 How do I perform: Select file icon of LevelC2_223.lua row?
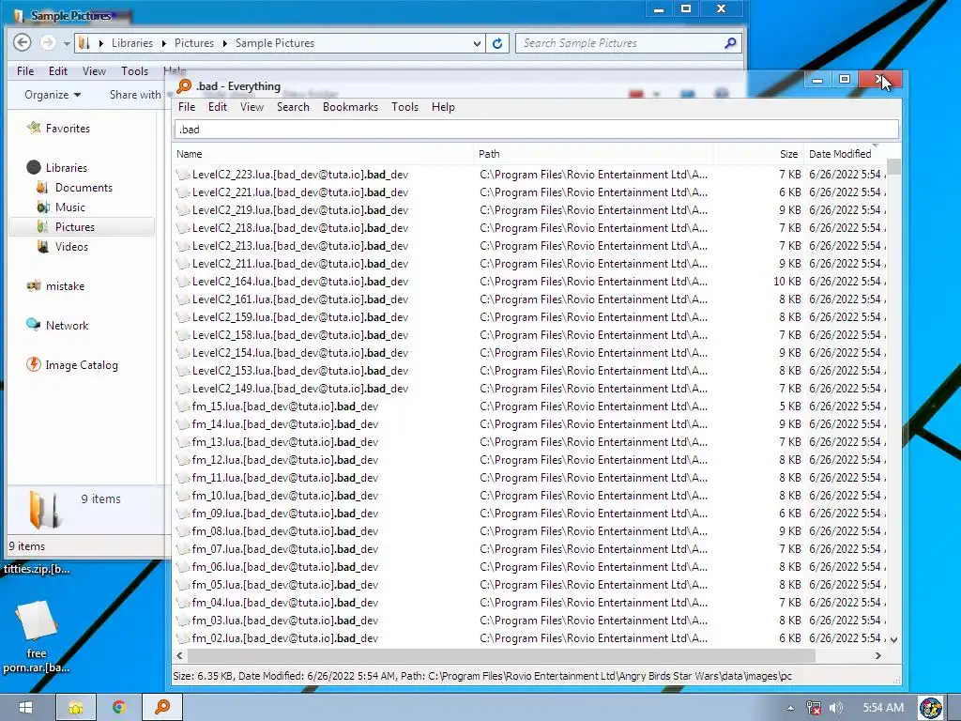point(183,175)
